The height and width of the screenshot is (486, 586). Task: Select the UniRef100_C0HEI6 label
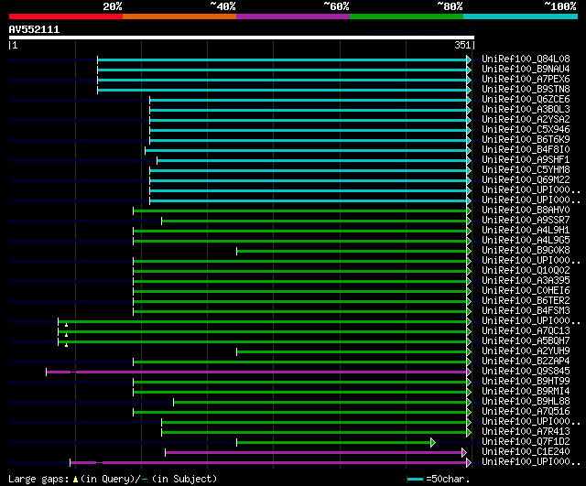pyautogui.click(x=526, y=291)
